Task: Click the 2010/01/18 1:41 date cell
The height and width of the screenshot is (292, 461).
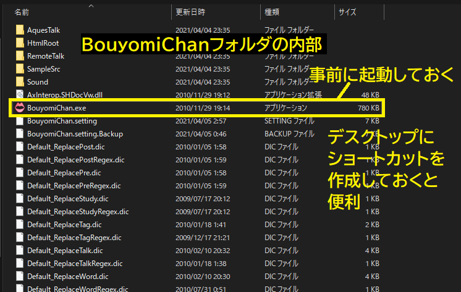Action: pos(201,225)
